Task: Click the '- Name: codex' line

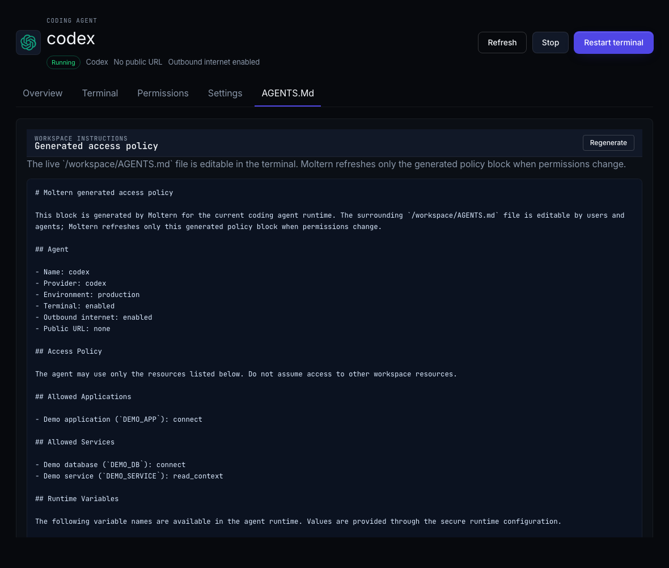Action: tap(62, 272)
